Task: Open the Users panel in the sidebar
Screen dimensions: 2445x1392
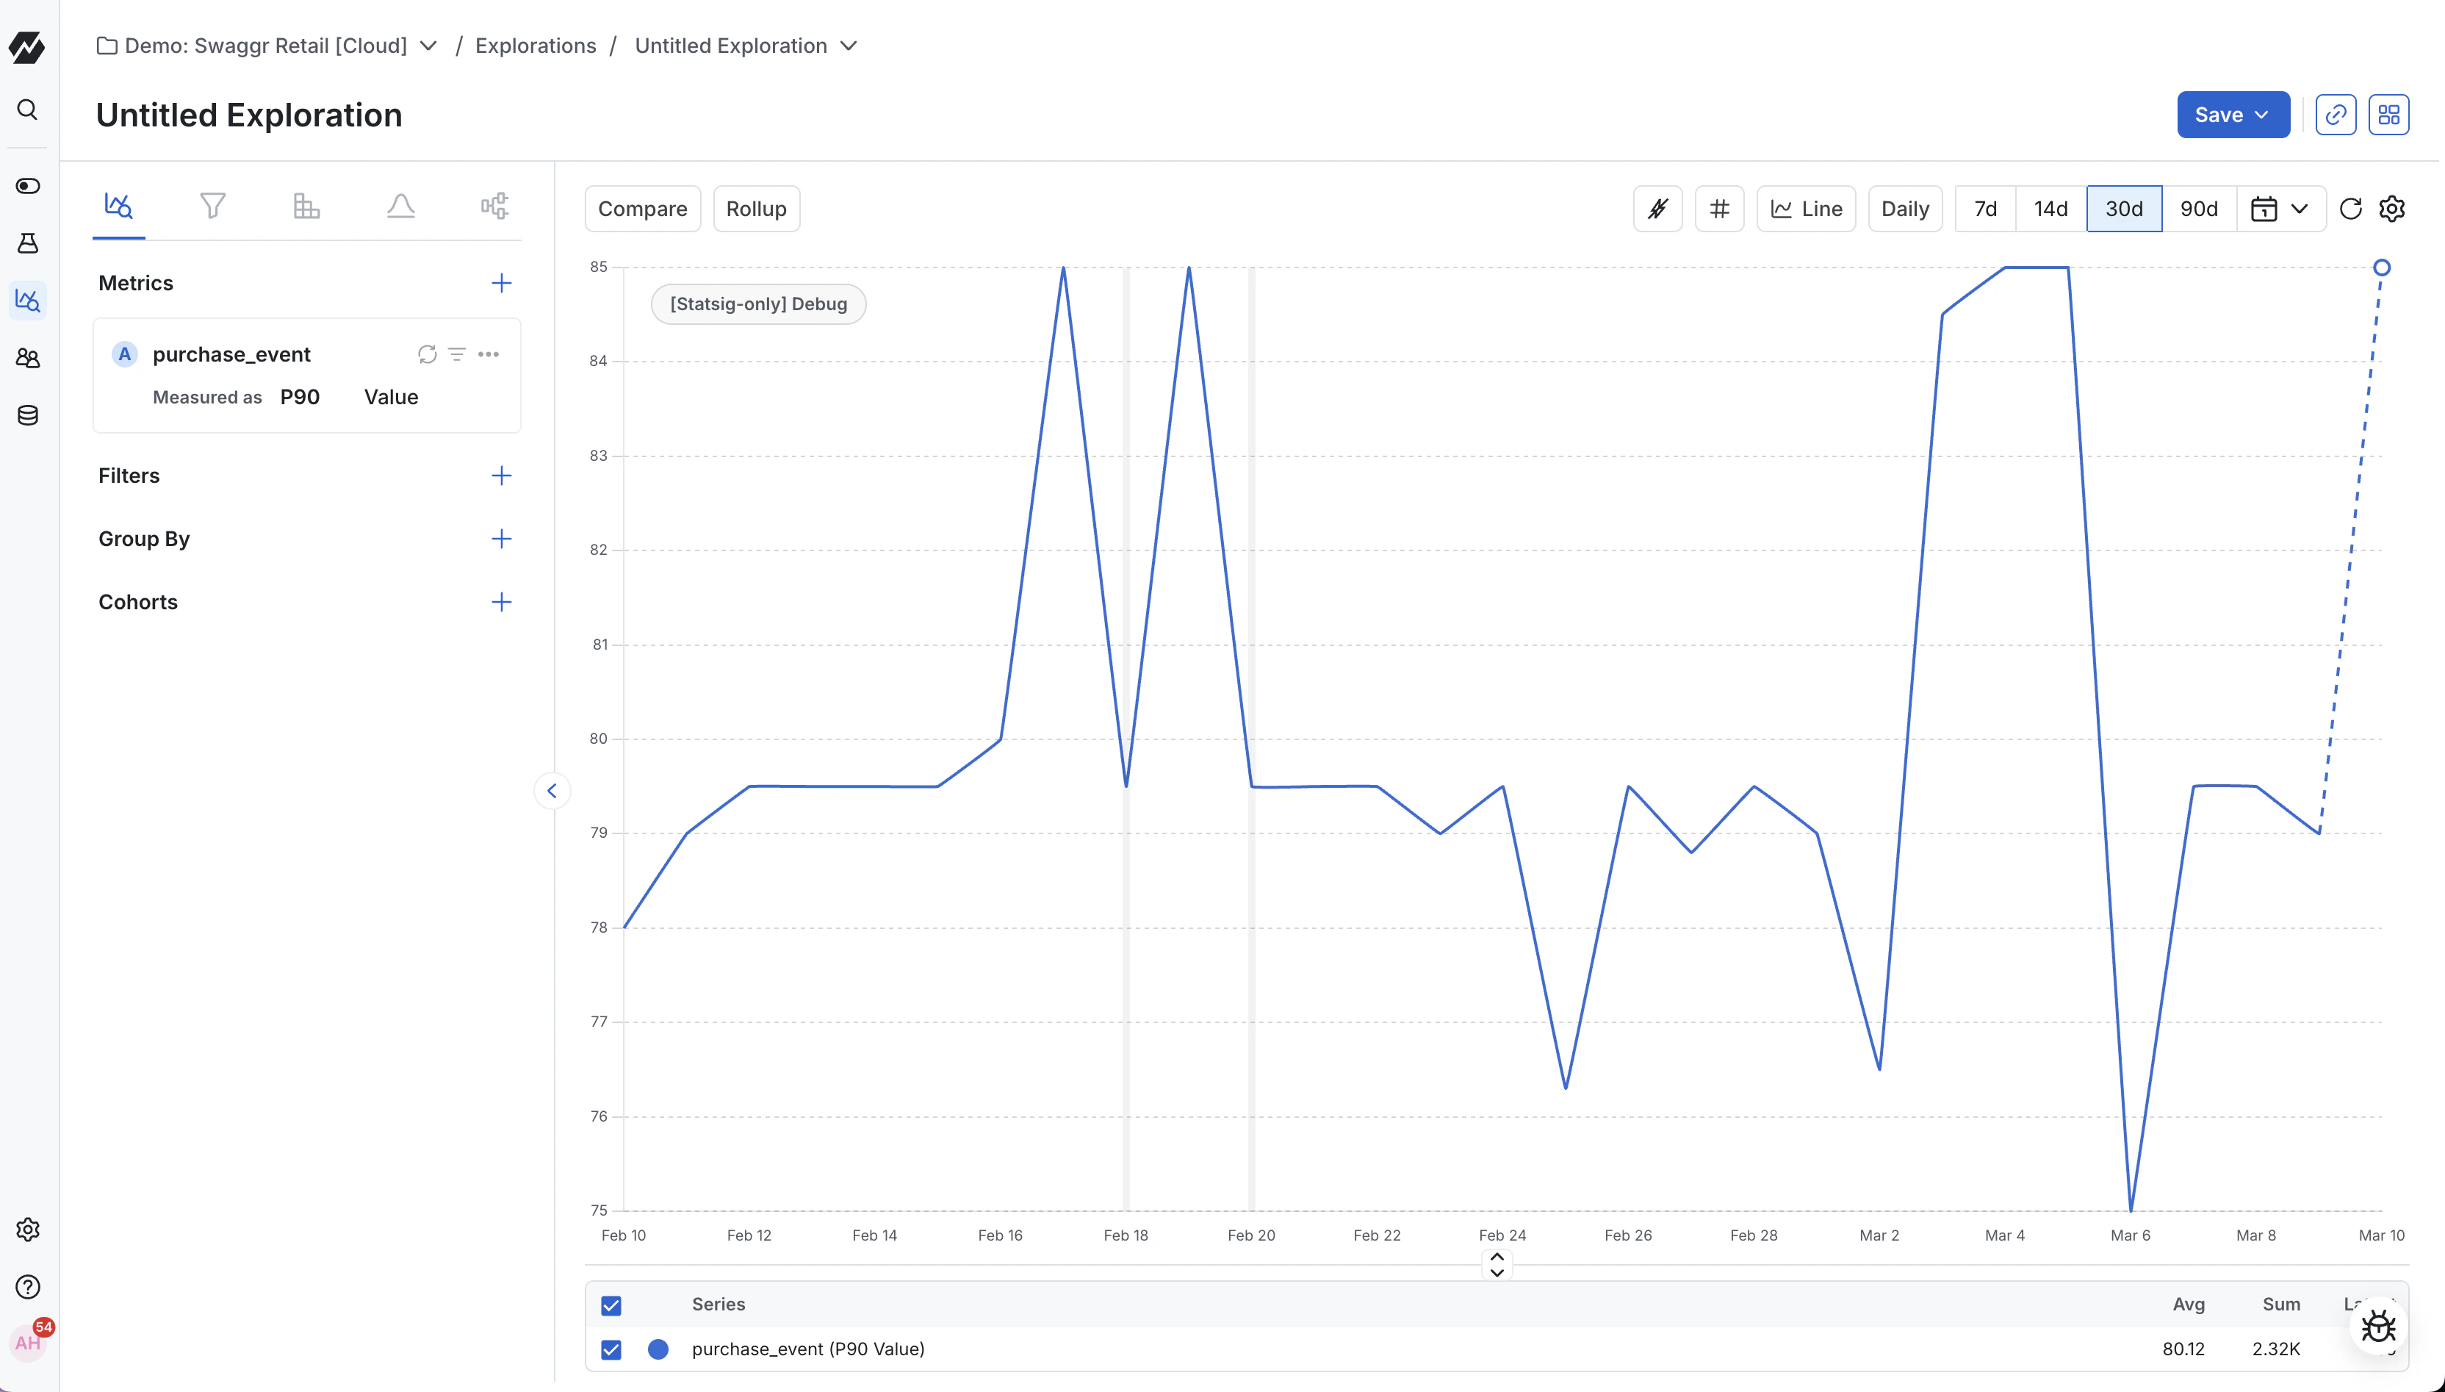Action: (28, 358)
